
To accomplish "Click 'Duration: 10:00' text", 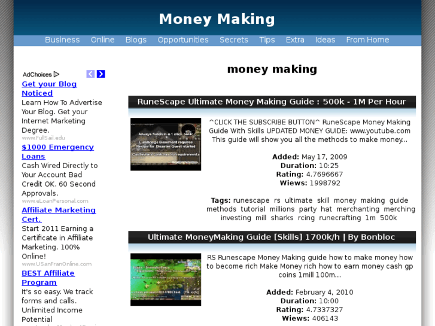I will [309, 301].
